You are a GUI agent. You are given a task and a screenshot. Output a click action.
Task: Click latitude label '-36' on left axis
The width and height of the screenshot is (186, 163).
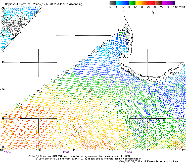2,89
